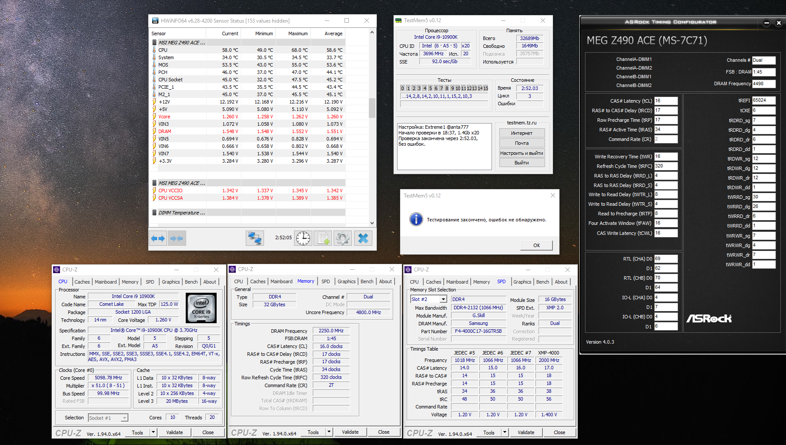Click the DRAM voltage sensor icon
The image size is (786, 445).
click(x=154, y=131)
